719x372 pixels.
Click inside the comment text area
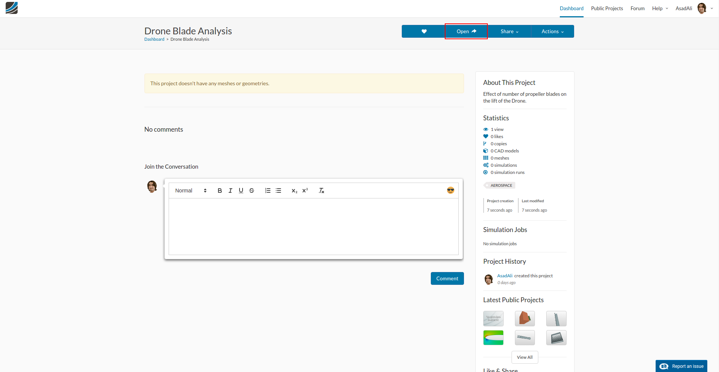point(313,226)
